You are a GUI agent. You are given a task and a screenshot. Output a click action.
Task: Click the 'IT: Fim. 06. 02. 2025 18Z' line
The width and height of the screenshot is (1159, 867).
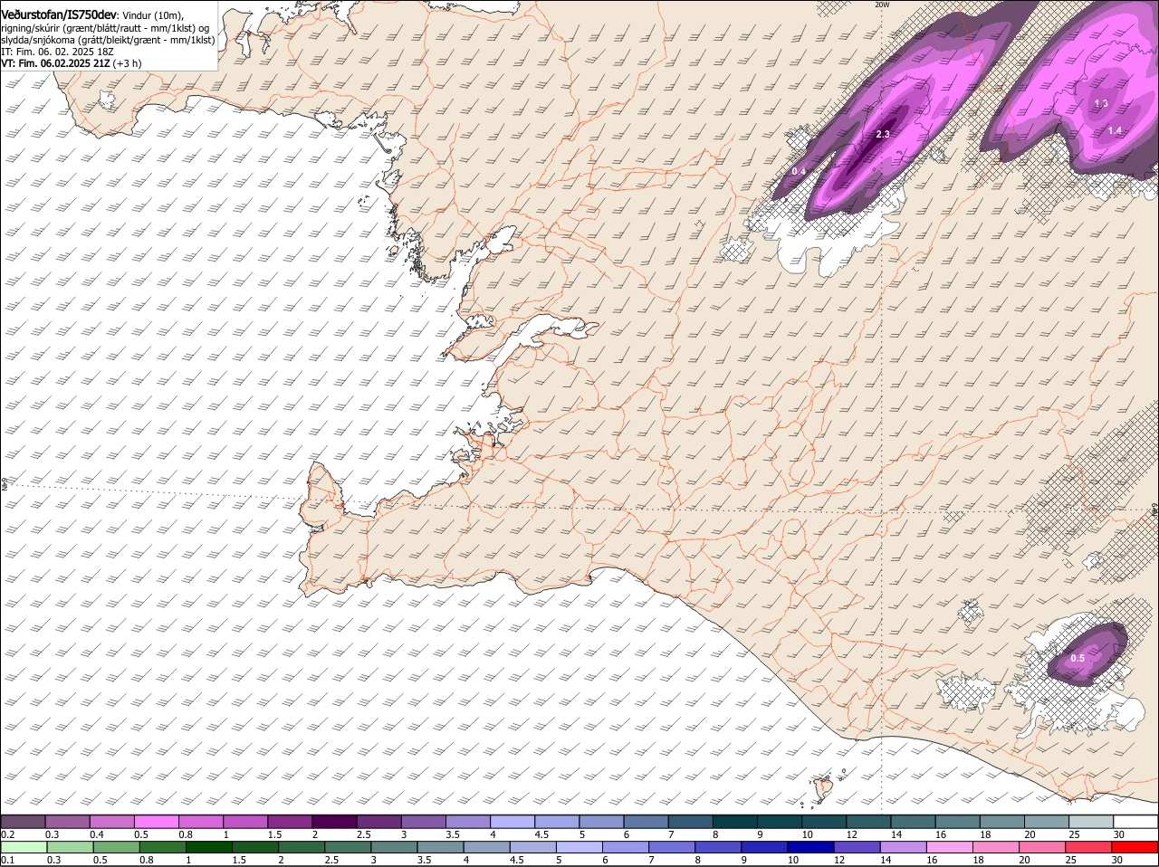point(57,52)
